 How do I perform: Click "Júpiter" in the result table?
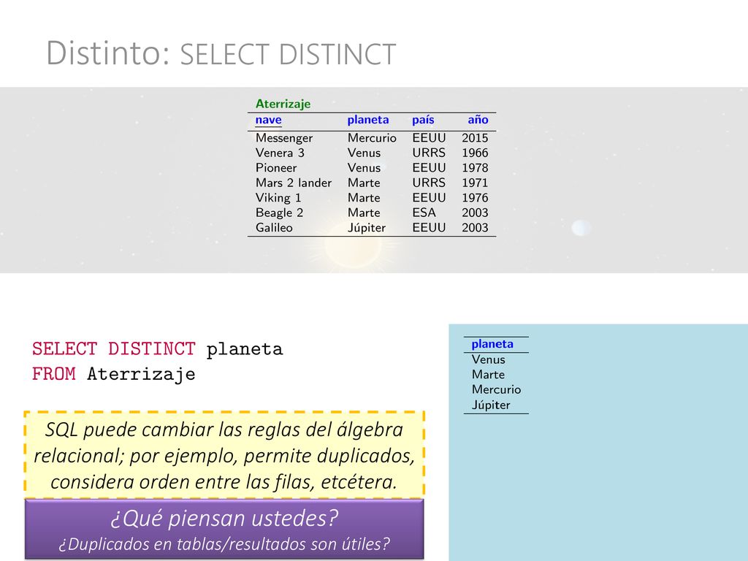coord(490,405)
